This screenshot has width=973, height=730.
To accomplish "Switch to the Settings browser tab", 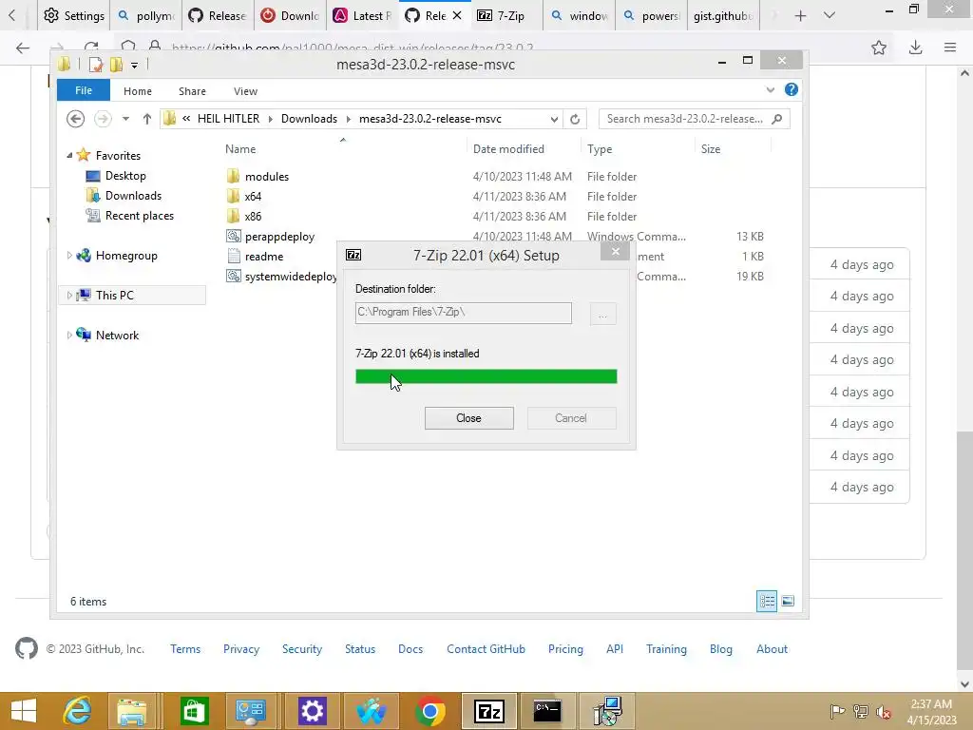I will click(x=74, y=15).
